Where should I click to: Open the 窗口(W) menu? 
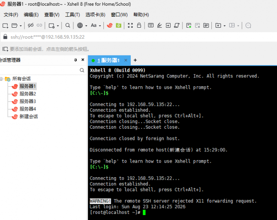(x=119, y=15)
